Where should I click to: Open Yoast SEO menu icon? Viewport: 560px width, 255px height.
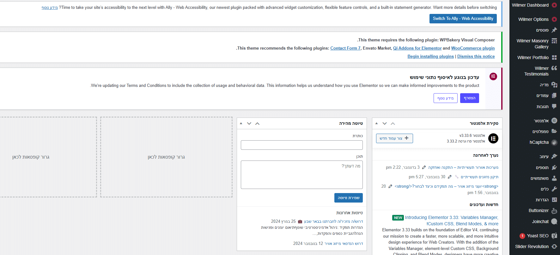point(554,236)
